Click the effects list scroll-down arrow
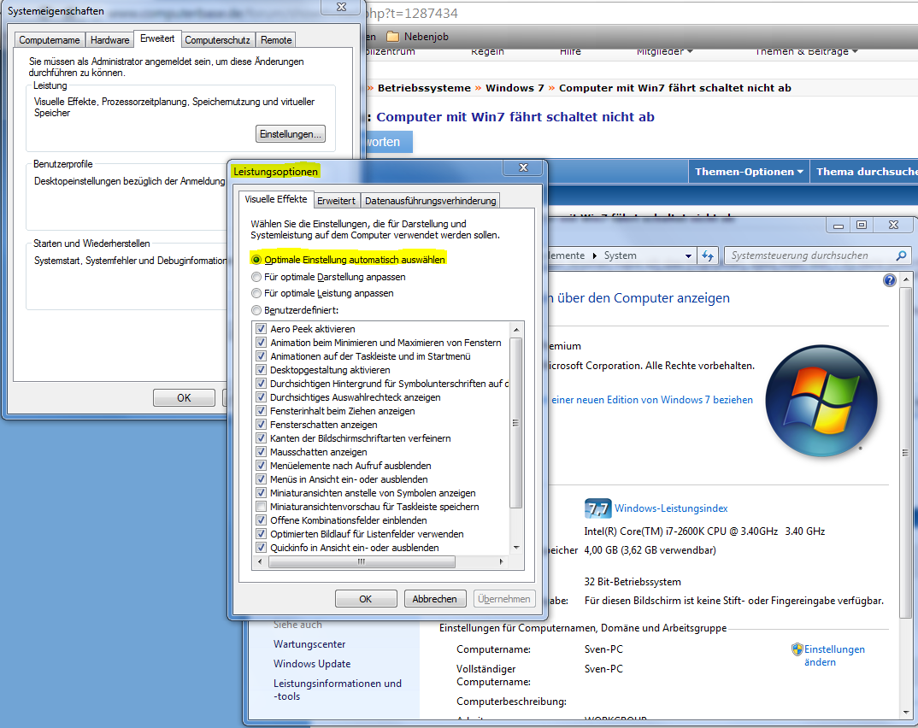Viewport: 918px width, 728px height. [516, 548]
